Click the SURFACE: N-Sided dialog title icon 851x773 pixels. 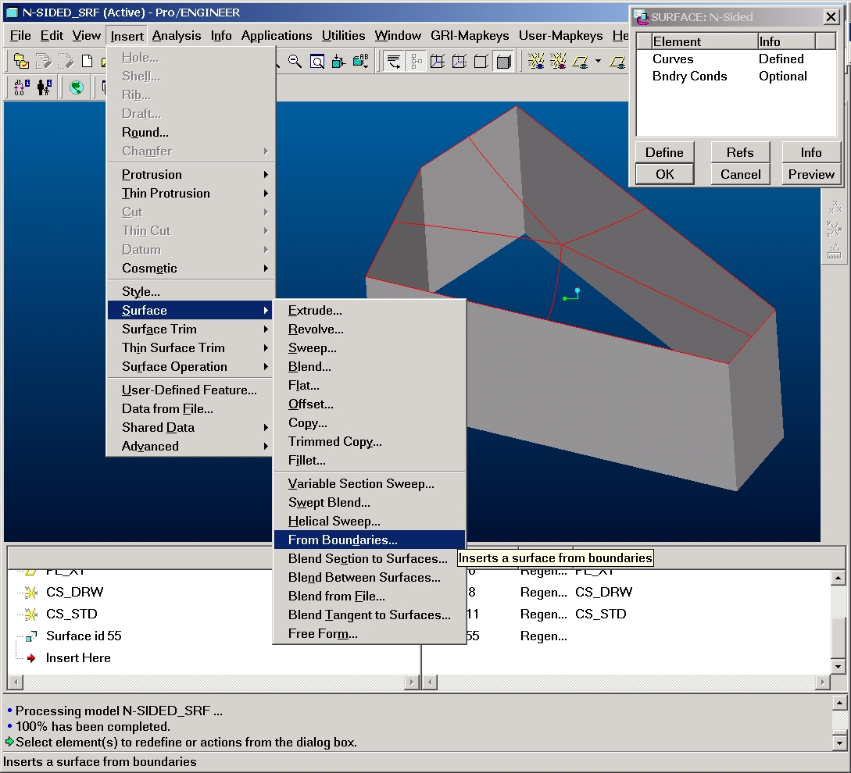pos(641,17)
